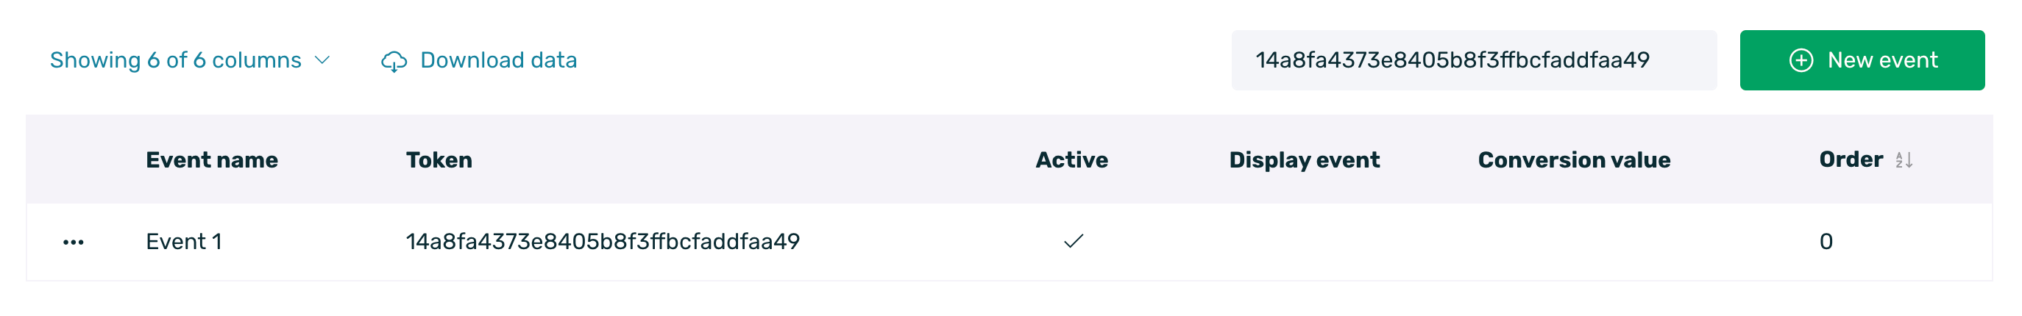Click the plus icon in New event

pyautogui.click(x=1801, y=60)
